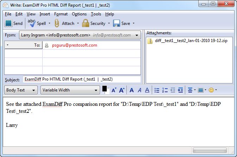Select the attached zip file icon

pyautogui.click(x=150, y=41)
